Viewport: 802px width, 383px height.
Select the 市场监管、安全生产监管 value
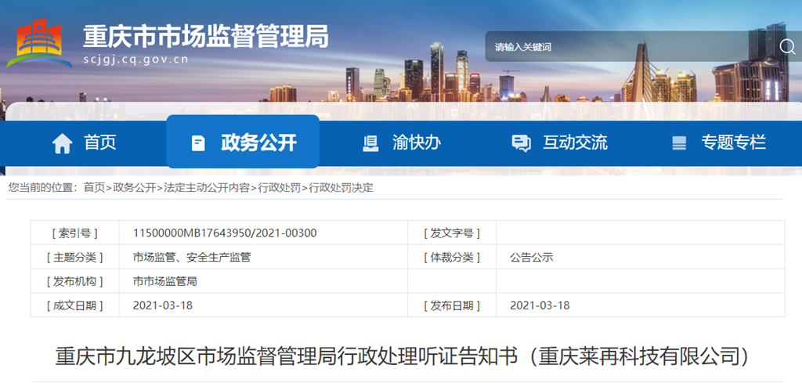pos(192,257)
